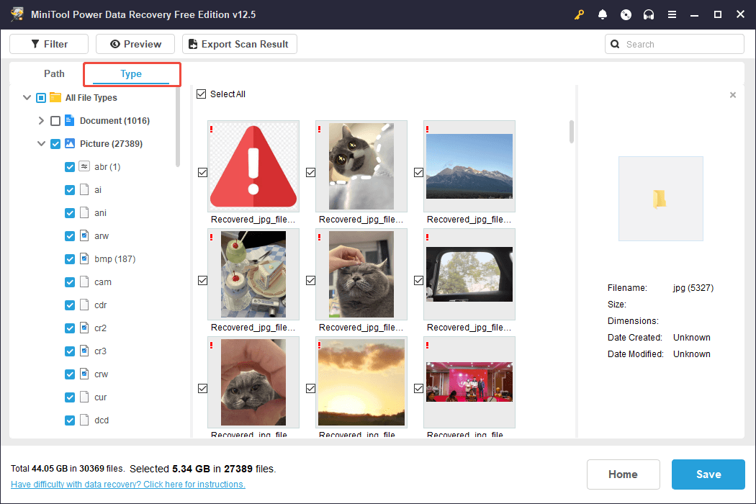
Task: Click the Picture category image icon
Action: (70, 143)
